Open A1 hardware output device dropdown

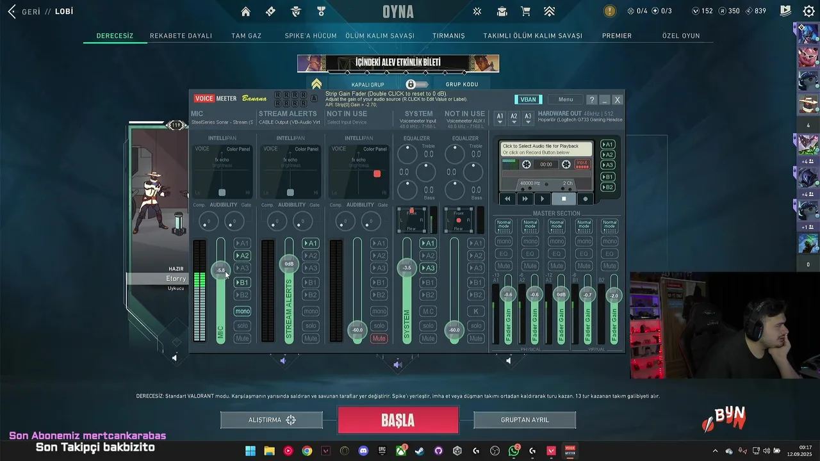[x=500, y=118]
